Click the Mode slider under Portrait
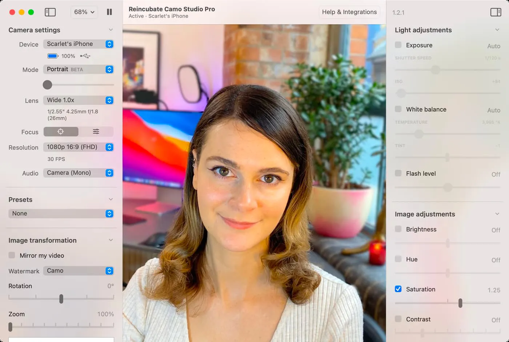The image size is (509, 342). pyautogui.click(x=47, y=85)
